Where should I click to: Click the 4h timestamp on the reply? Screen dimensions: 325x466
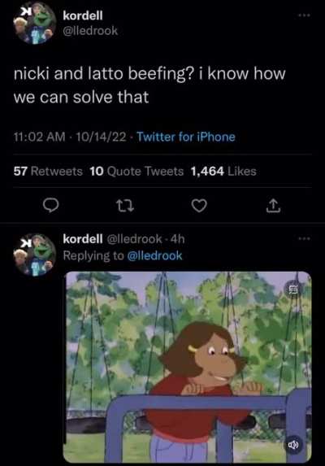click(178, 238)
